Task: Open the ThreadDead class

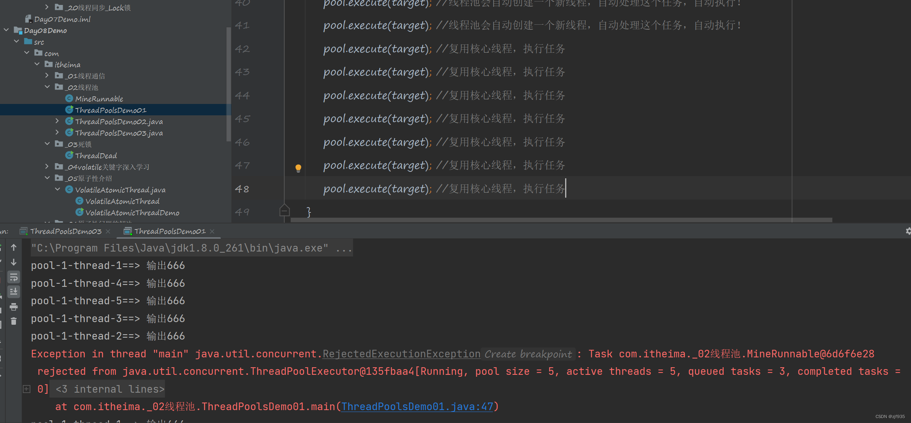Action: click(96, 156)
